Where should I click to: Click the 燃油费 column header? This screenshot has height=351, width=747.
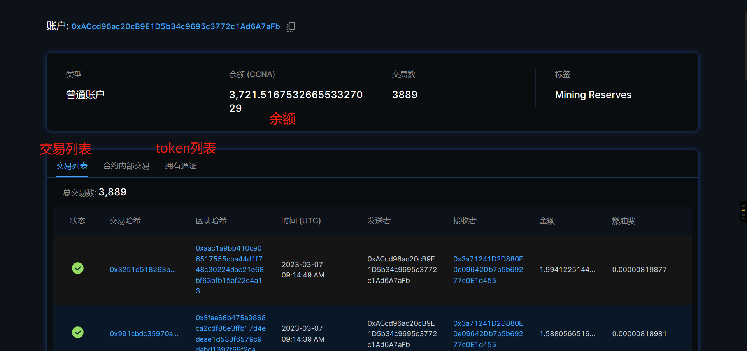point(623,221)
